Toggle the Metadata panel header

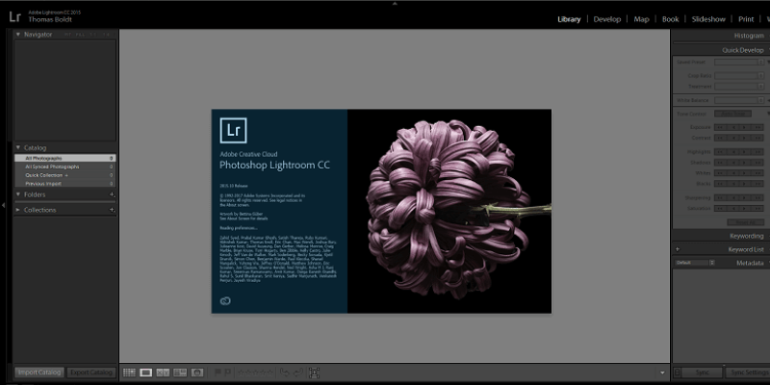750,263
